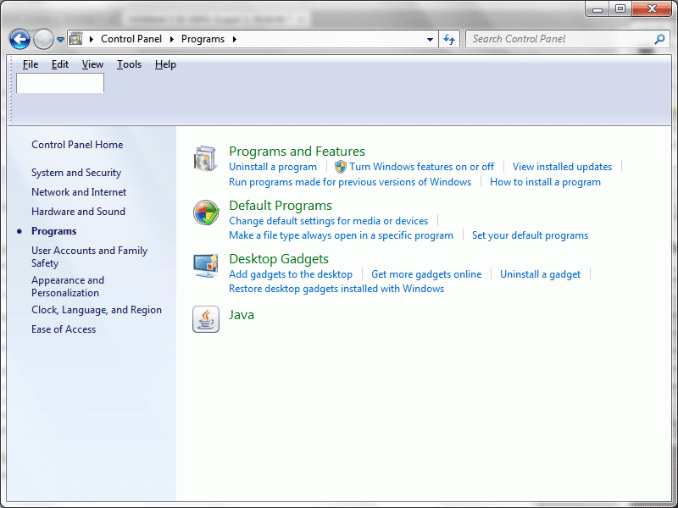Click the greyed Forward arrow button
The image size is (678, 508).
(x=43, y=39)
